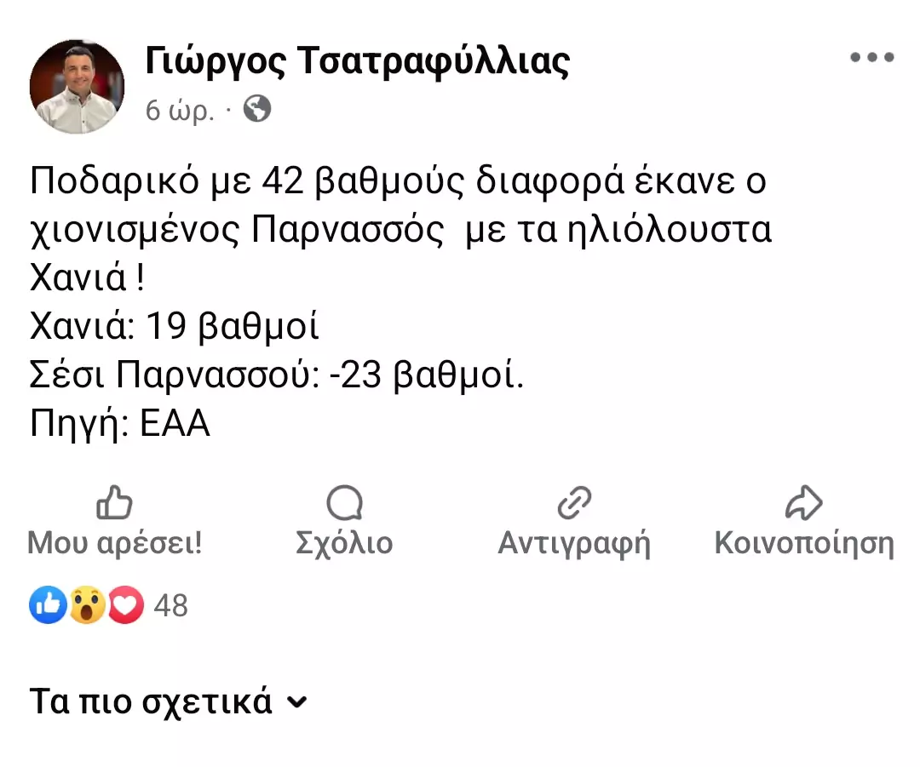
Task: Click the share arrow icon
Action: (x=803, y=503)
